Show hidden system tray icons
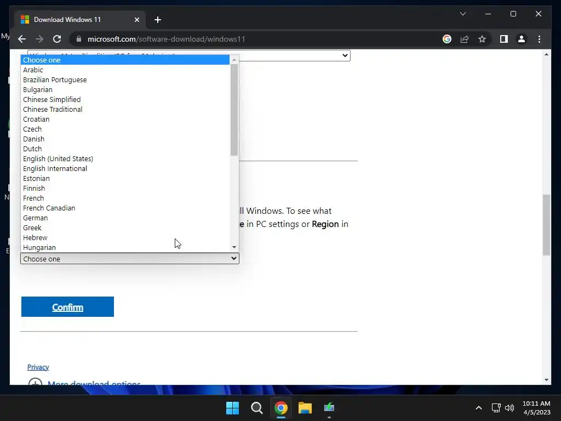The height and width of the screenshot is (421, 561). point(479,408)
